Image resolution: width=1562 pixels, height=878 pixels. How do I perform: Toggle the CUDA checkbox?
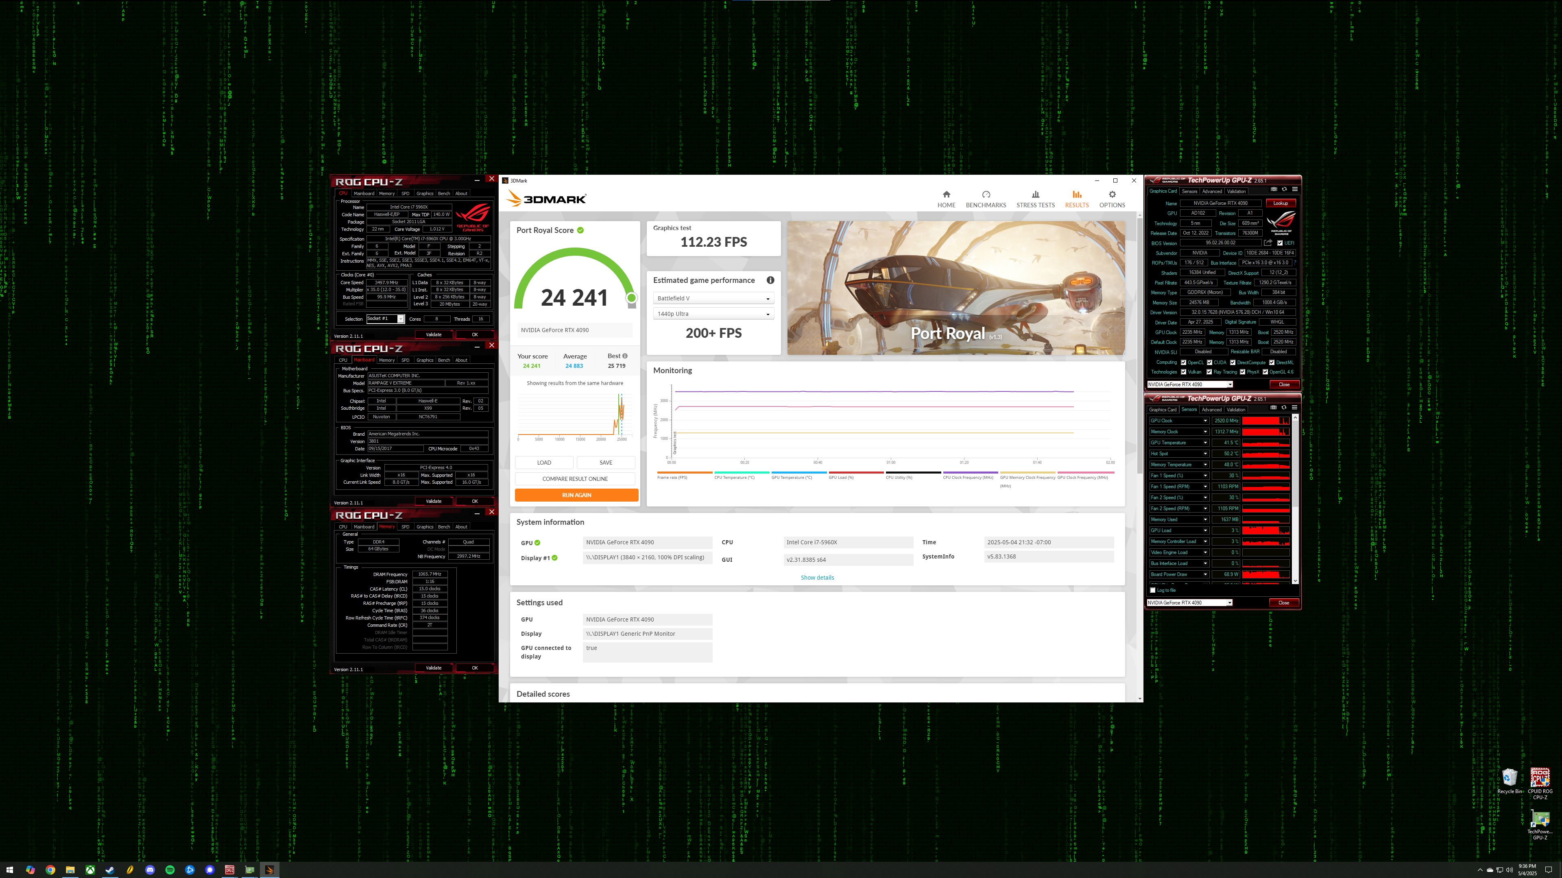[1209, 362]
